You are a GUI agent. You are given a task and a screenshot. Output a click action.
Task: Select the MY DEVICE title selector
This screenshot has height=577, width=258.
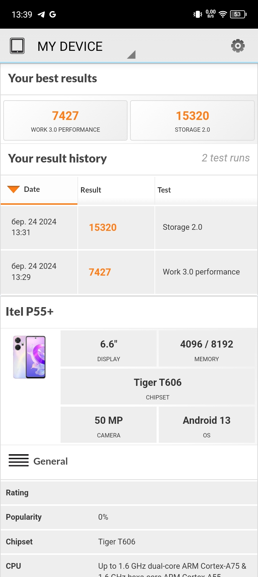(x=70, y=47)
